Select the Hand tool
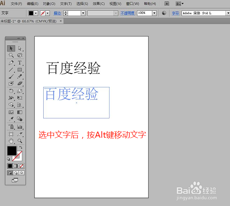This screenshot has width=230, height=206. (11, 141)
